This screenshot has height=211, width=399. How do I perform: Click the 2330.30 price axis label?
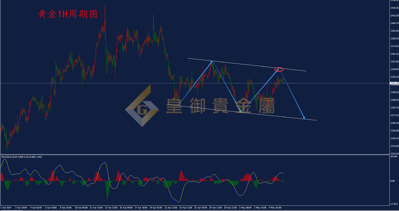(395, 77)
